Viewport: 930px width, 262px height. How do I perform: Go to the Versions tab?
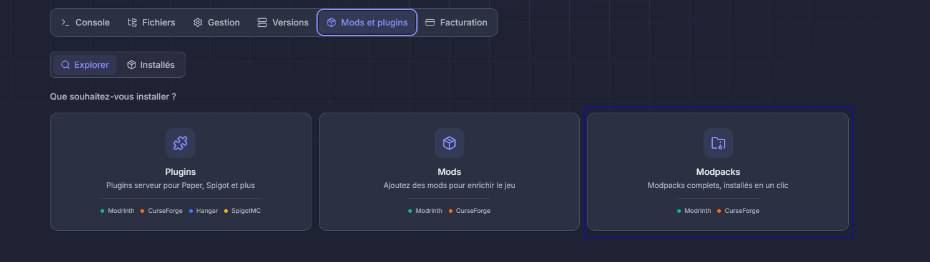[x=283, y=22]
